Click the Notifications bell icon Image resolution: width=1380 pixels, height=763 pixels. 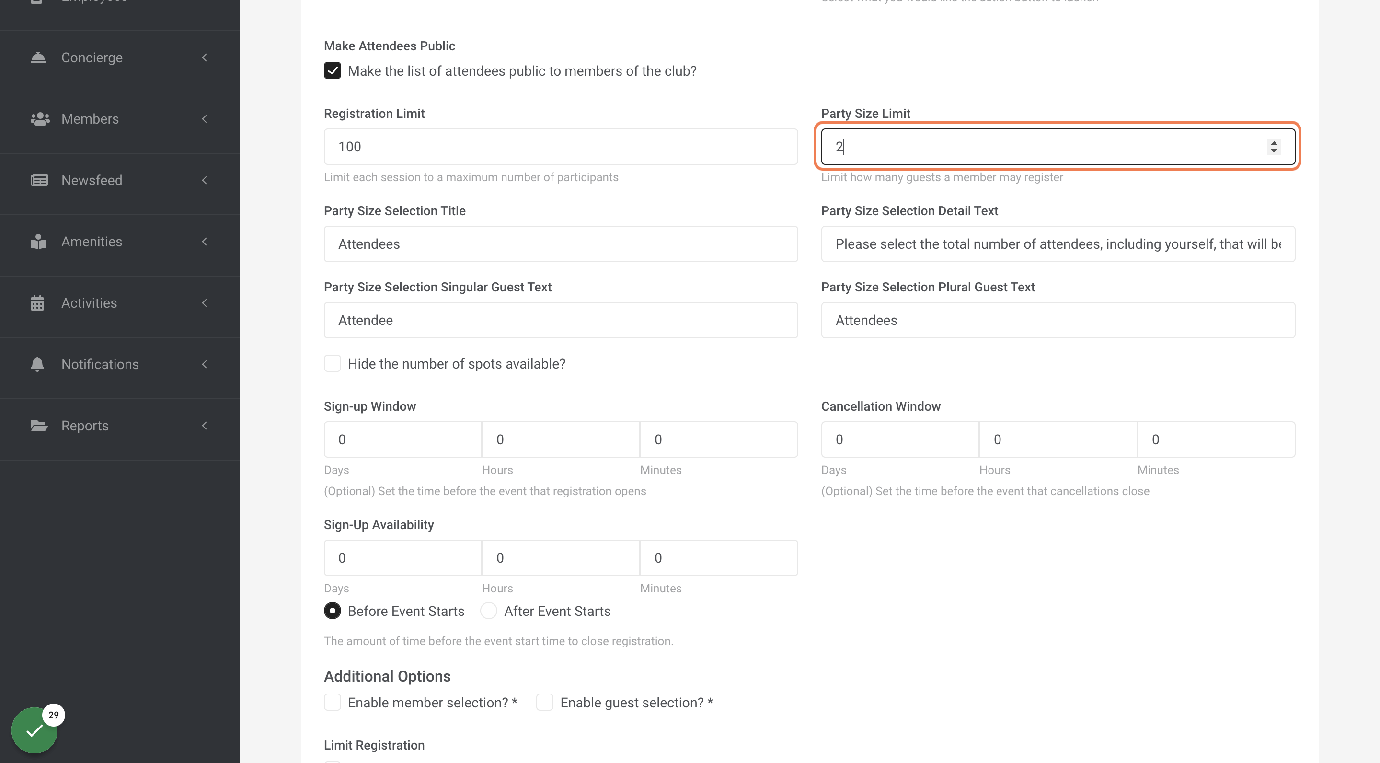[x=37, y=364]
